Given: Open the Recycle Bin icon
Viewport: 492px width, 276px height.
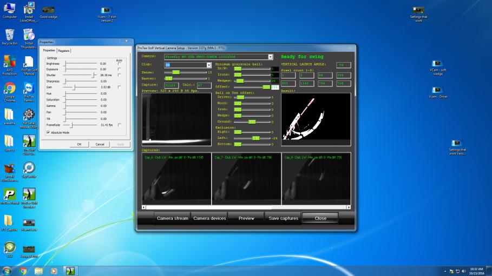Looking at the screenshot, I should point(9,37).
